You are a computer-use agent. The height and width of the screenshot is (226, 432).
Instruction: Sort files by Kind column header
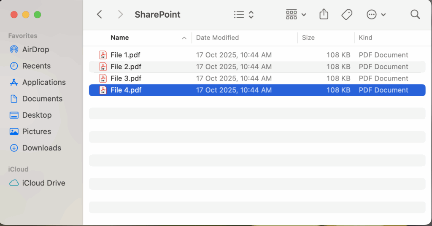coord(365,38)
